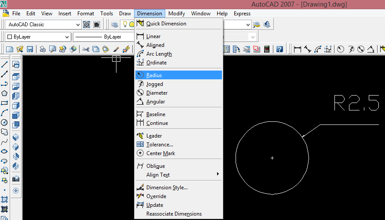Click the camera icon in vertical toolbar

click(x=16, y=179)
